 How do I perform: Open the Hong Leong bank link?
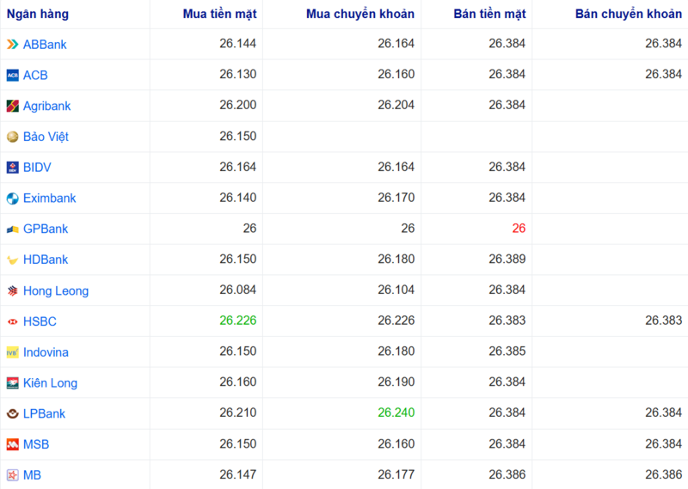tap(55, 290)
